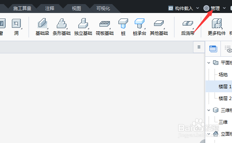This screenshot has height=143, width=232.
Task: Switch to the 可视化 tab
Action: (103, 8)
